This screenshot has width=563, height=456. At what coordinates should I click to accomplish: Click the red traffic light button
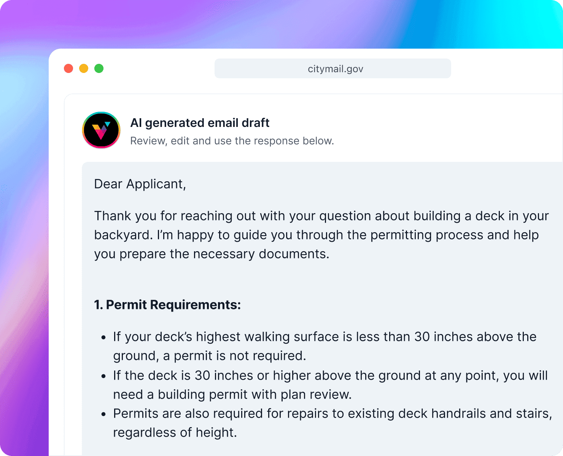pos(68,68)
